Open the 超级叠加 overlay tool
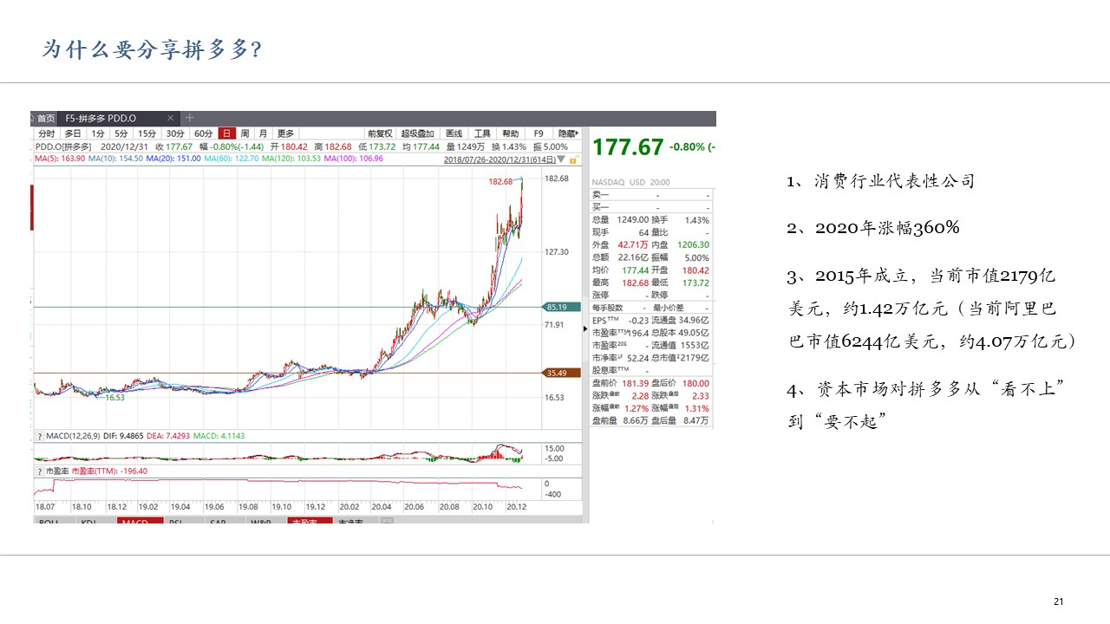This screenshot has height=624, width=1110. click(x=417, y=133)
